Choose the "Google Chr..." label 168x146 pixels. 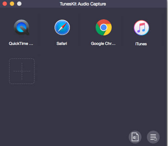103,43
